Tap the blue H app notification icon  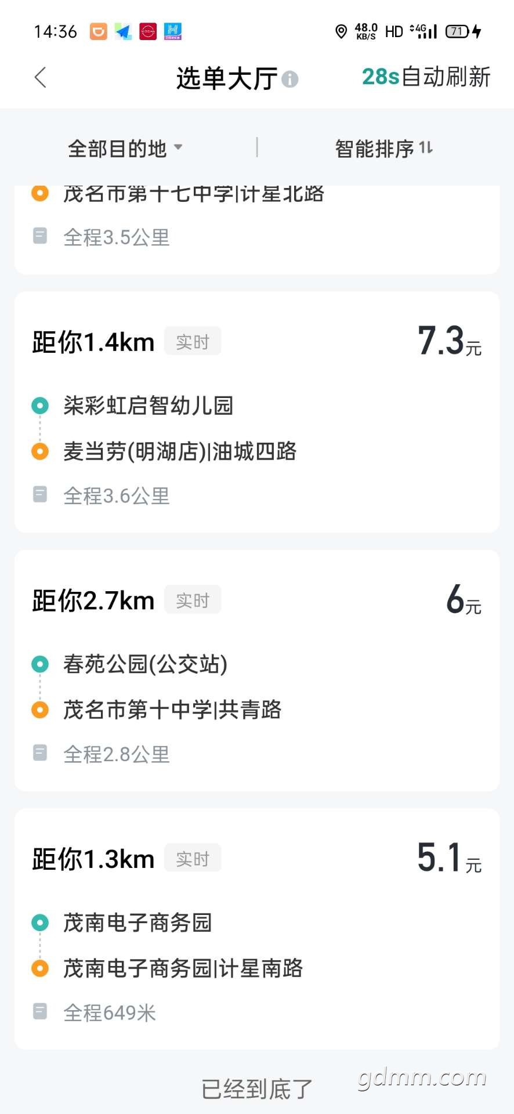(x=173, y=31)
